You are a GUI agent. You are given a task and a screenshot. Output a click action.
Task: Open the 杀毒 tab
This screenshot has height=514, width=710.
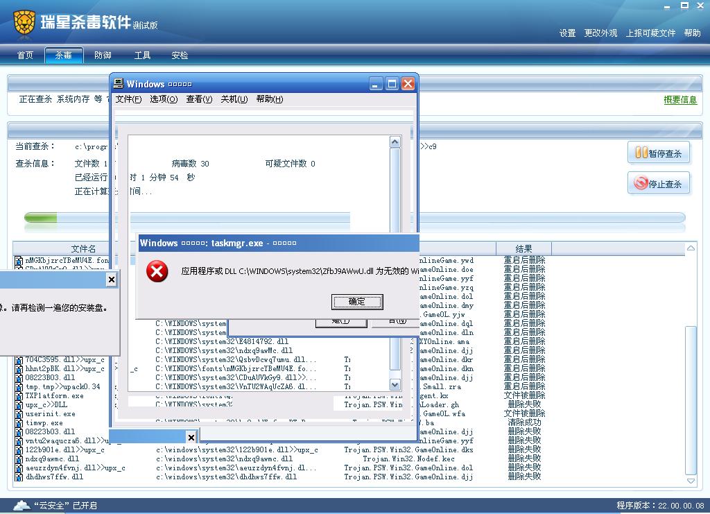point(64,55)
